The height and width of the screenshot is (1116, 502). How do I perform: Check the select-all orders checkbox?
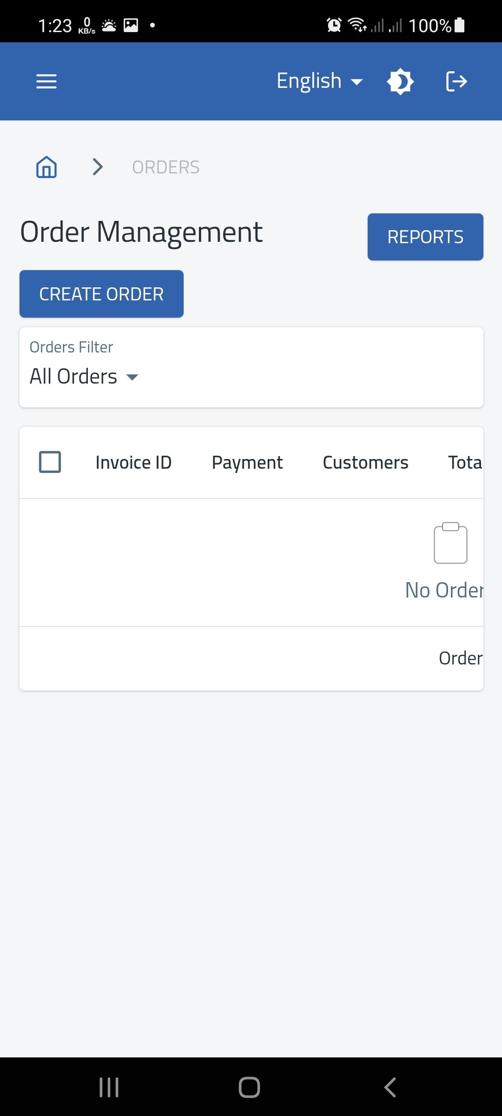[50, 462]
